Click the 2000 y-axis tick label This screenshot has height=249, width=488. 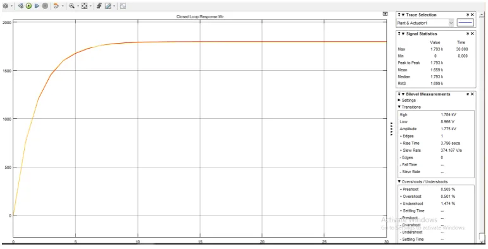click(x=7, y=23)
